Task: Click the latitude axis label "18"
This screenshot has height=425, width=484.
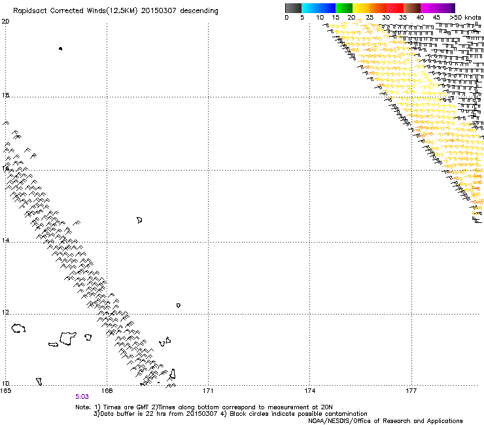Action: (x=5, y=95)
